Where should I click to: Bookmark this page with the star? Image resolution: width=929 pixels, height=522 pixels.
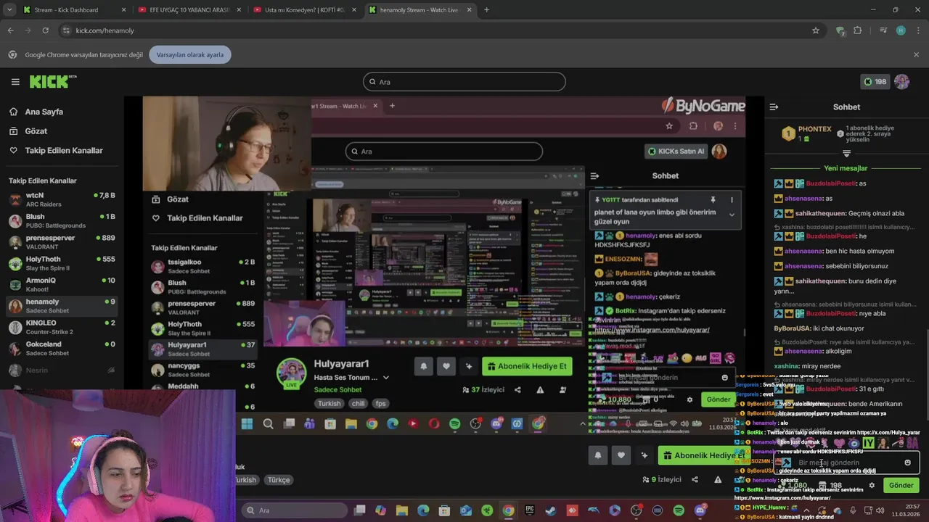816,30
